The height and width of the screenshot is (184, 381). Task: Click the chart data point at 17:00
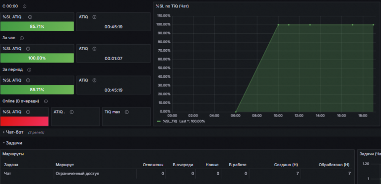[x=352, y=25]
